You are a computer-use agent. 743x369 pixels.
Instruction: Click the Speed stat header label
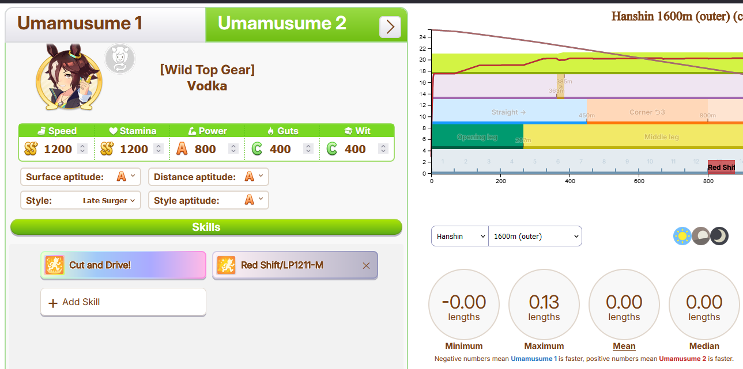tap(56, 131)
